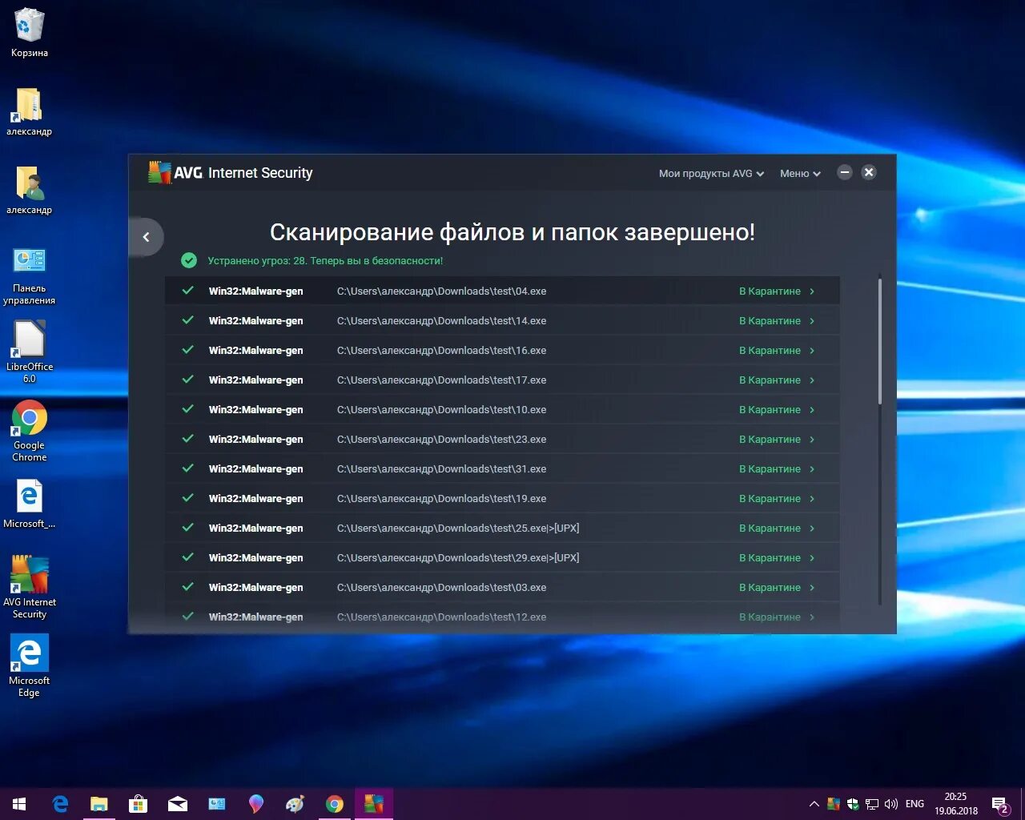Screen dimensions: 1025x820
Task: Expand quarantine details for test\31.exe
Action: pyautogui.click(x=812, y=469)
